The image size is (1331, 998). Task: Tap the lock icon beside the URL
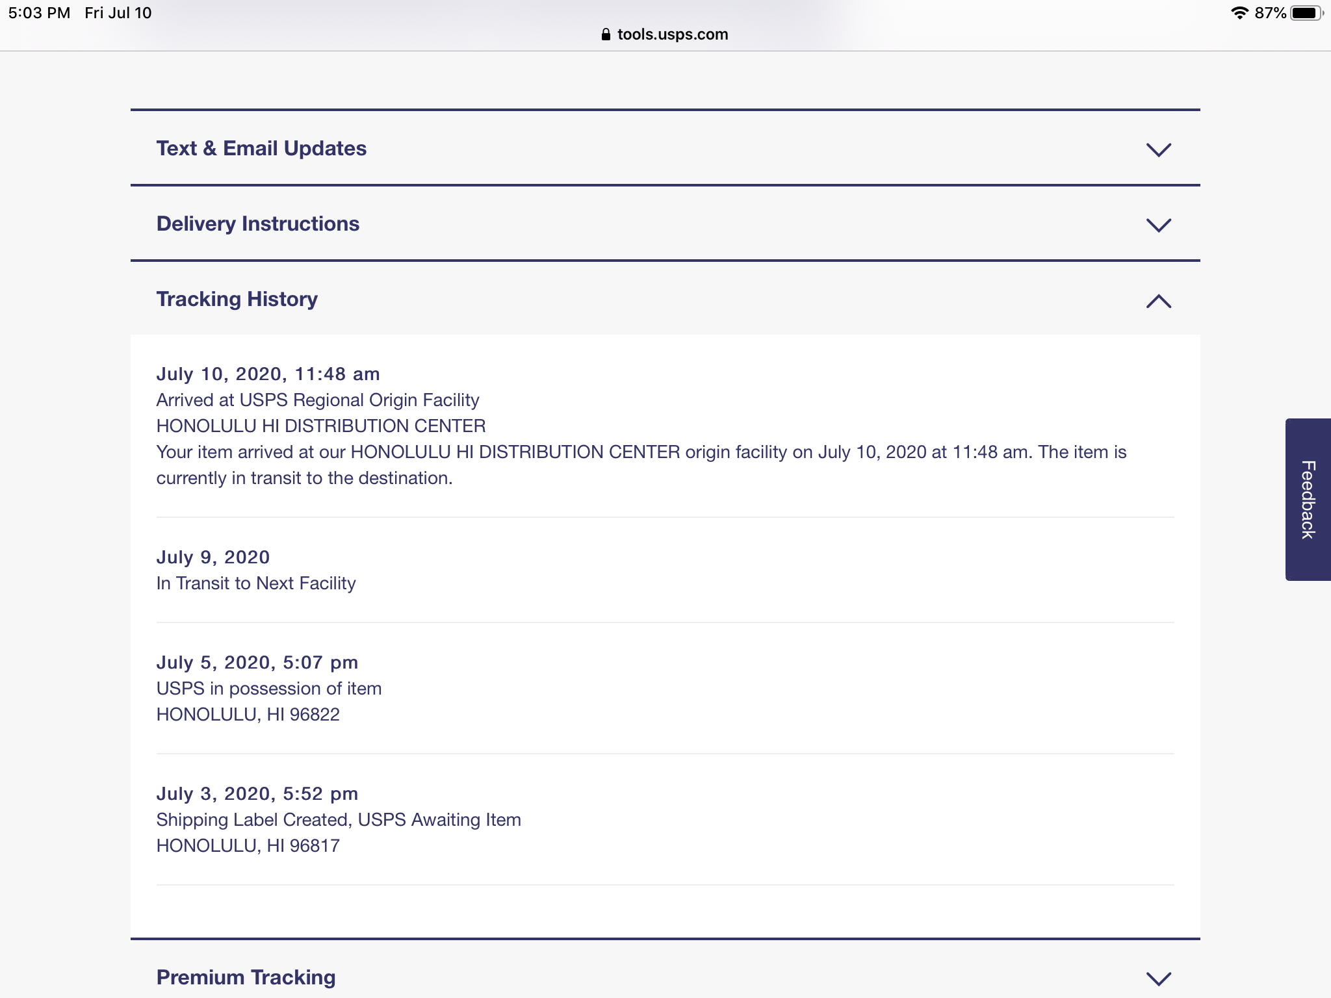click(606, 34)
